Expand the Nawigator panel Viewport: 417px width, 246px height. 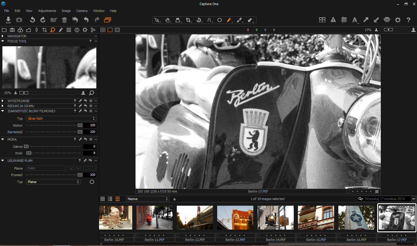pos(3,36)
